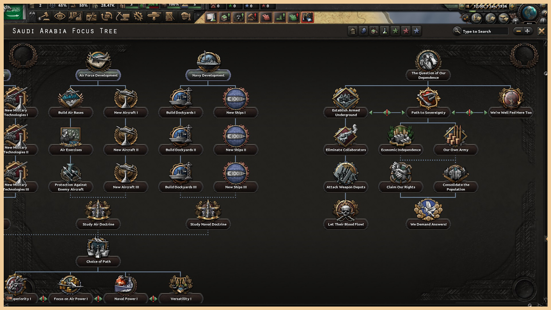Select the Path to Sovereignty focus
This screenshot has height=310, width=551.
[x=428, y=103]
